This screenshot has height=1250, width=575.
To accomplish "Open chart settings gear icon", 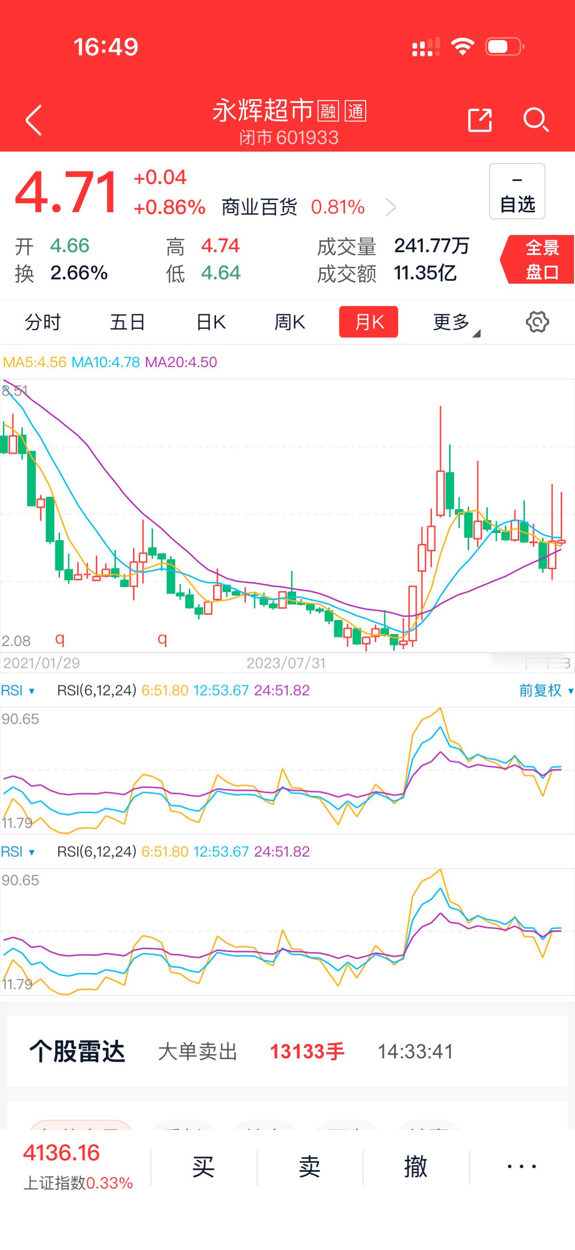I will 537,322.
